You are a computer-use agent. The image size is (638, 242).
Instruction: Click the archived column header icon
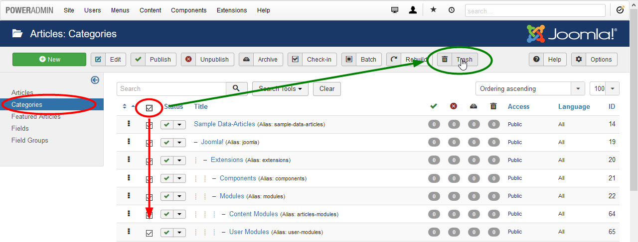click(x=474, y=106)
